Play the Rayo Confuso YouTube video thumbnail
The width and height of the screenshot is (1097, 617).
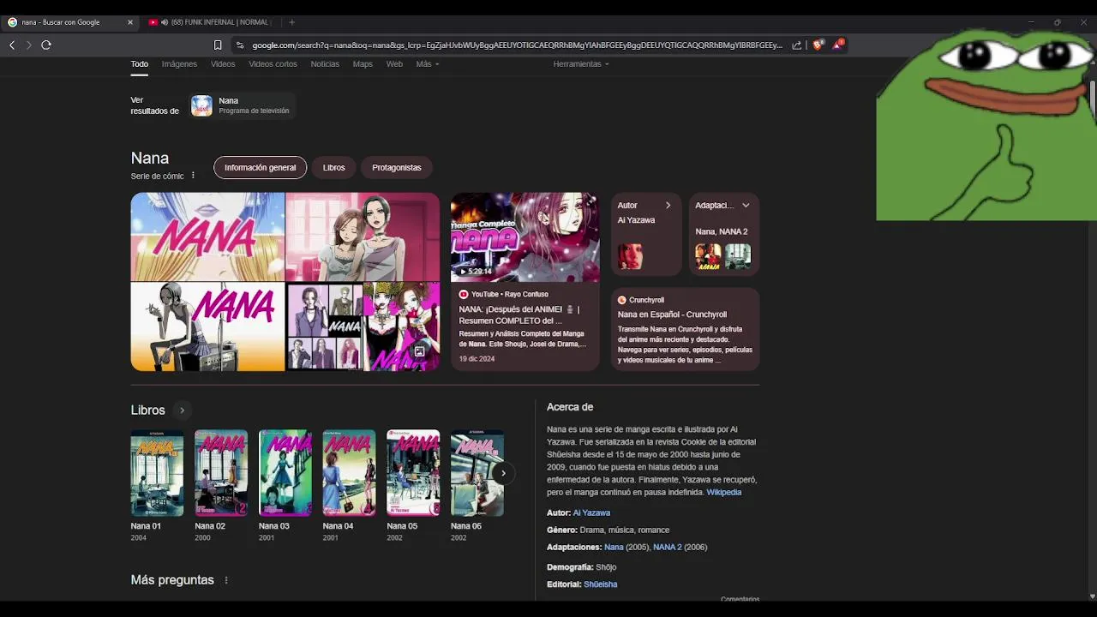pyautogui.click(x=525, y=237)
